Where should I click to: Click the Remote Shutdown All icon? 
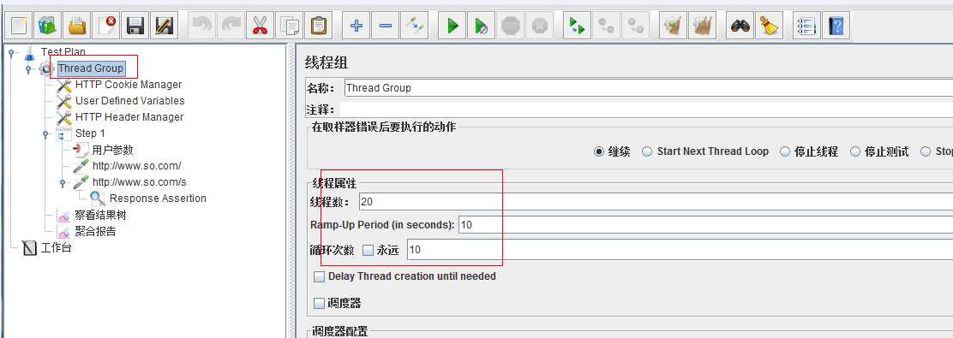(x=635, y=26)
